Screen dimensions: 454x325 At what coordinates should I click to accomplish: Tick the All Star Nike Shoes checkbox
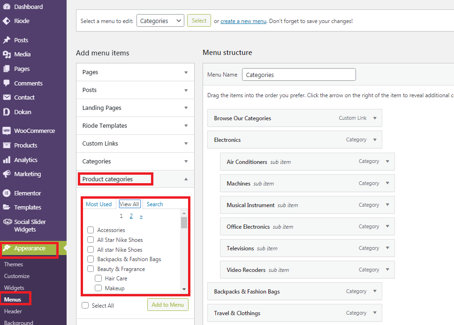(x=91, y=240)
